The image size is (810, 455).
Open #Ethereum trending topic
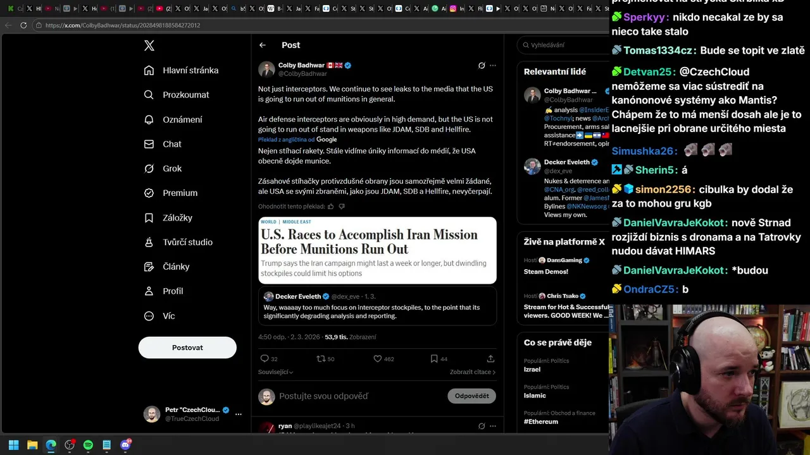coord(541,422)
